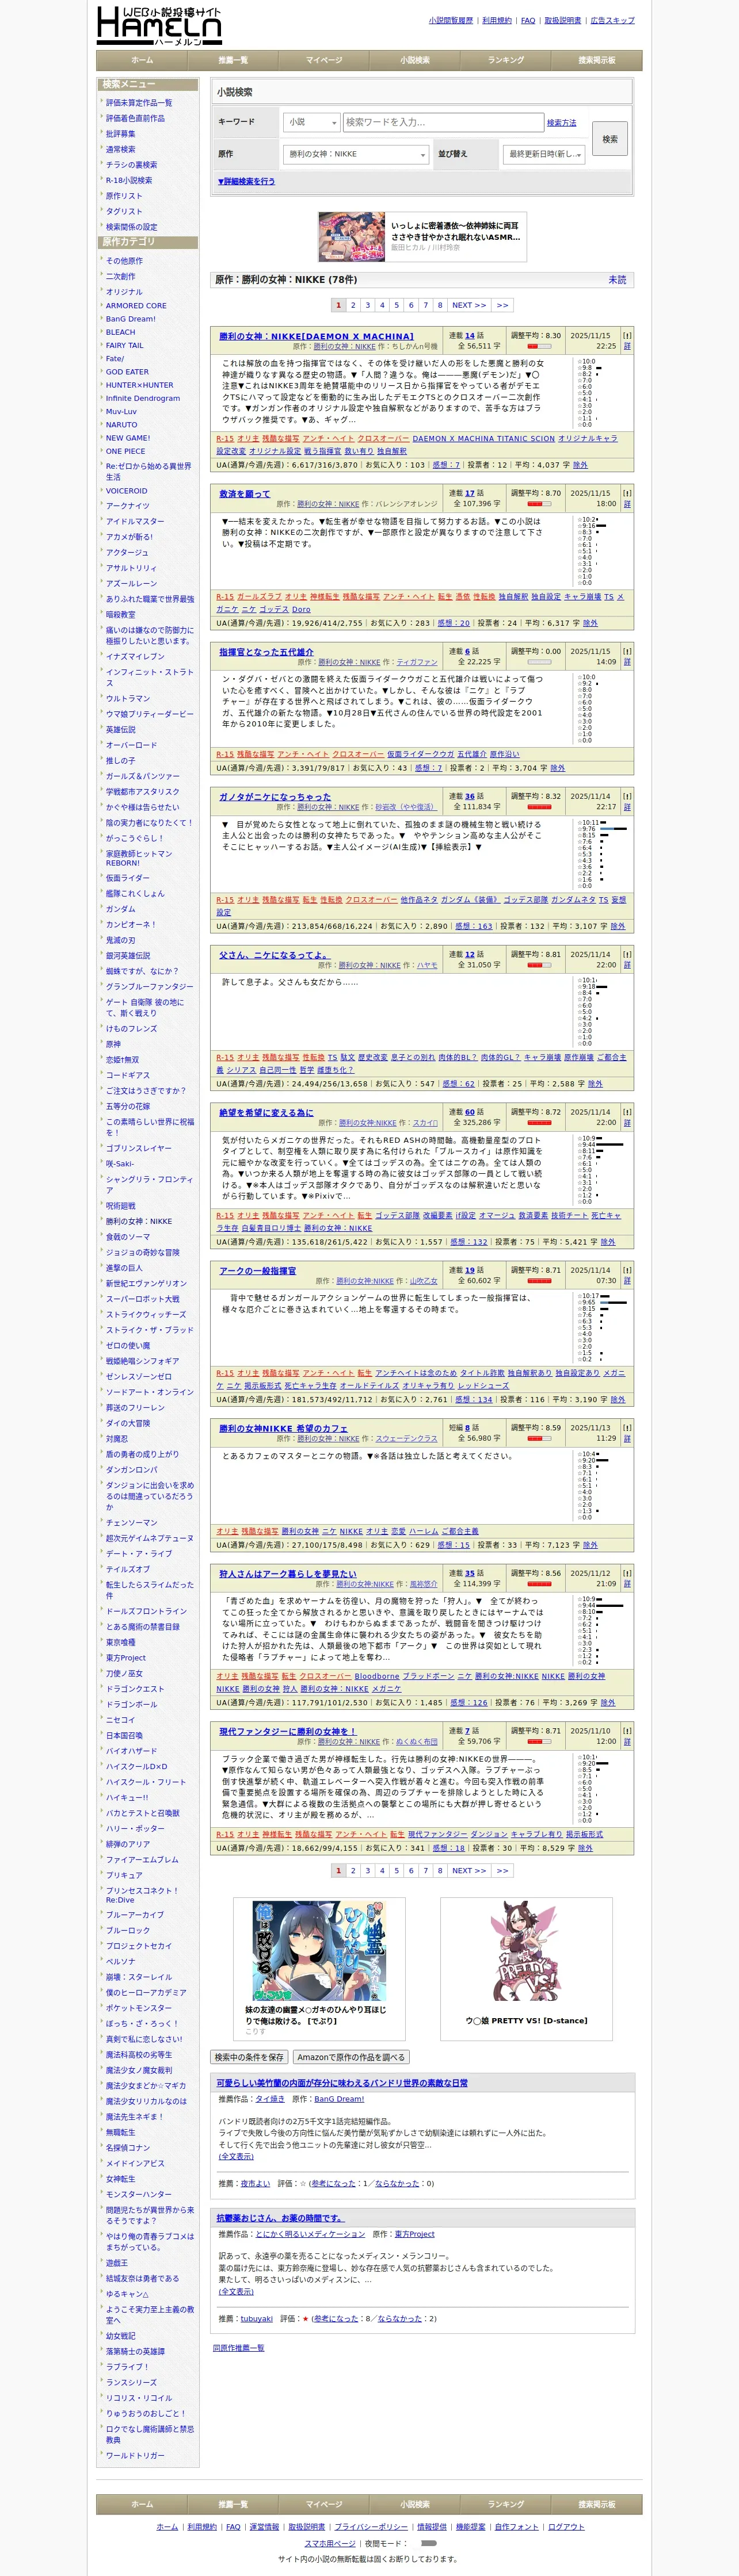Click ログアウト in footer

(566, 2526)
